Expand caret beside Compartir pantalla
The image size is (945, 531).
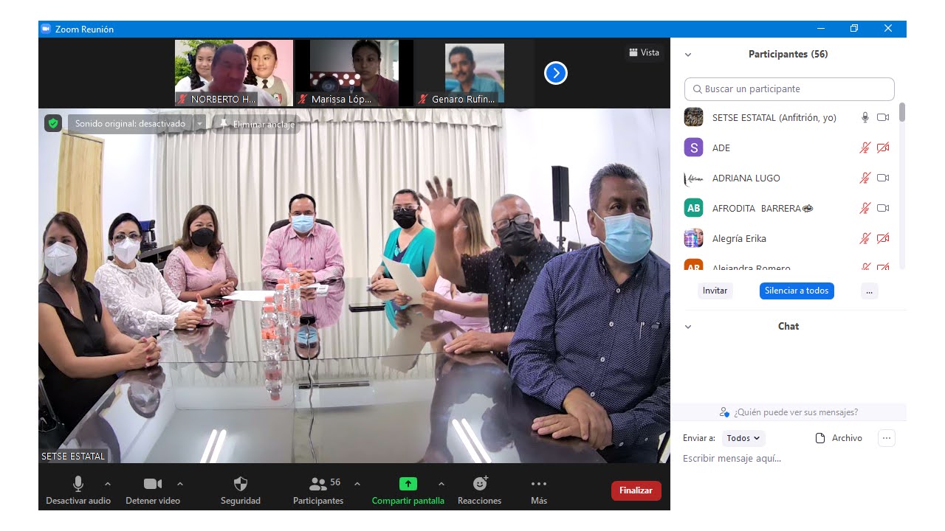441,484
